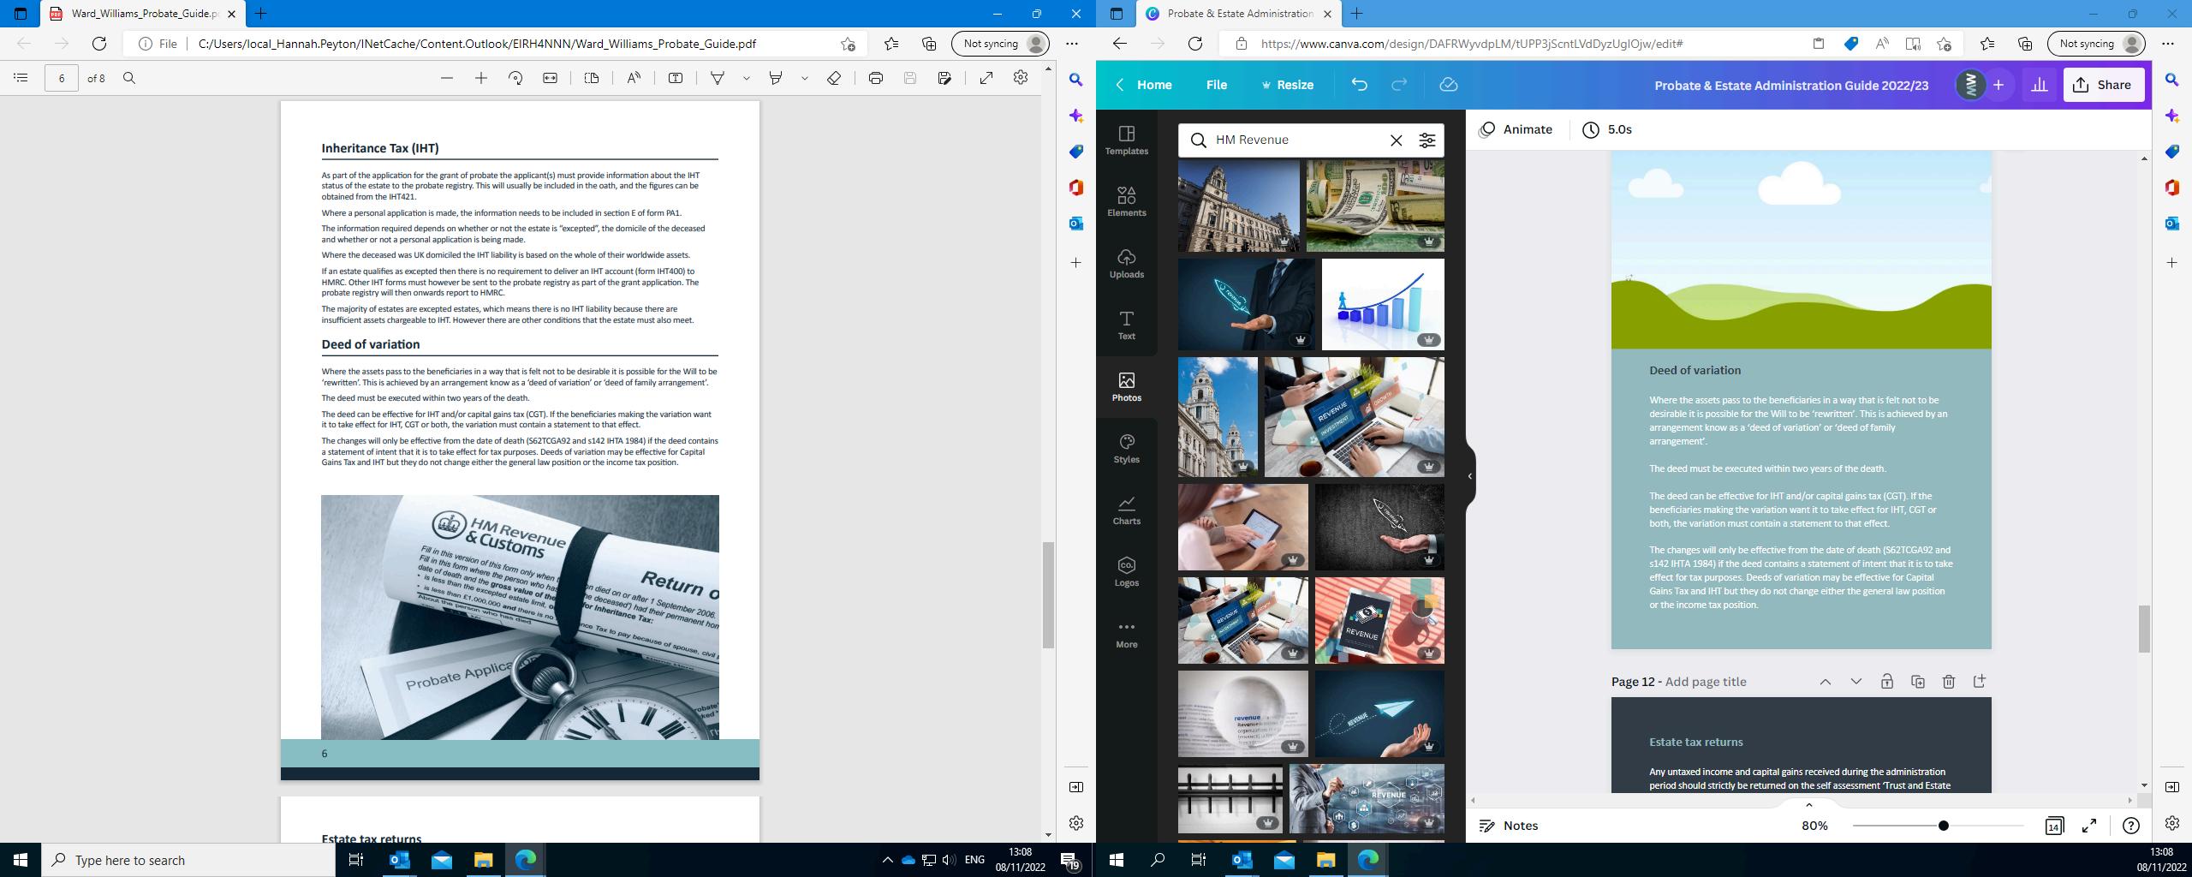2192x877 pixels.
Task: Lock Page 12 in Canva
Action: pyautogui.click(x=1887, y=682)
